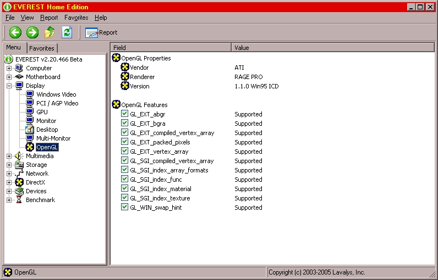Click the Desktop item icon
Viewport: 438px width, 280px height.
30,129
